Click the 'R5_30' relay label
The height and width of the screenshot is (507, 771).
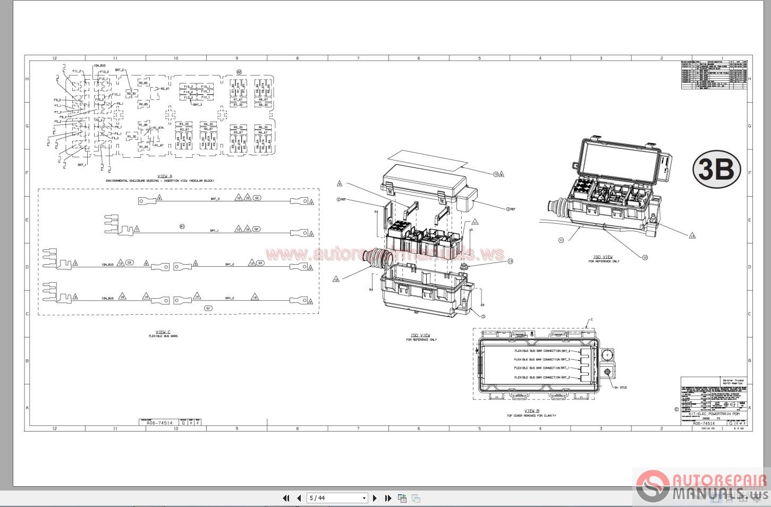tap(238, 128)
